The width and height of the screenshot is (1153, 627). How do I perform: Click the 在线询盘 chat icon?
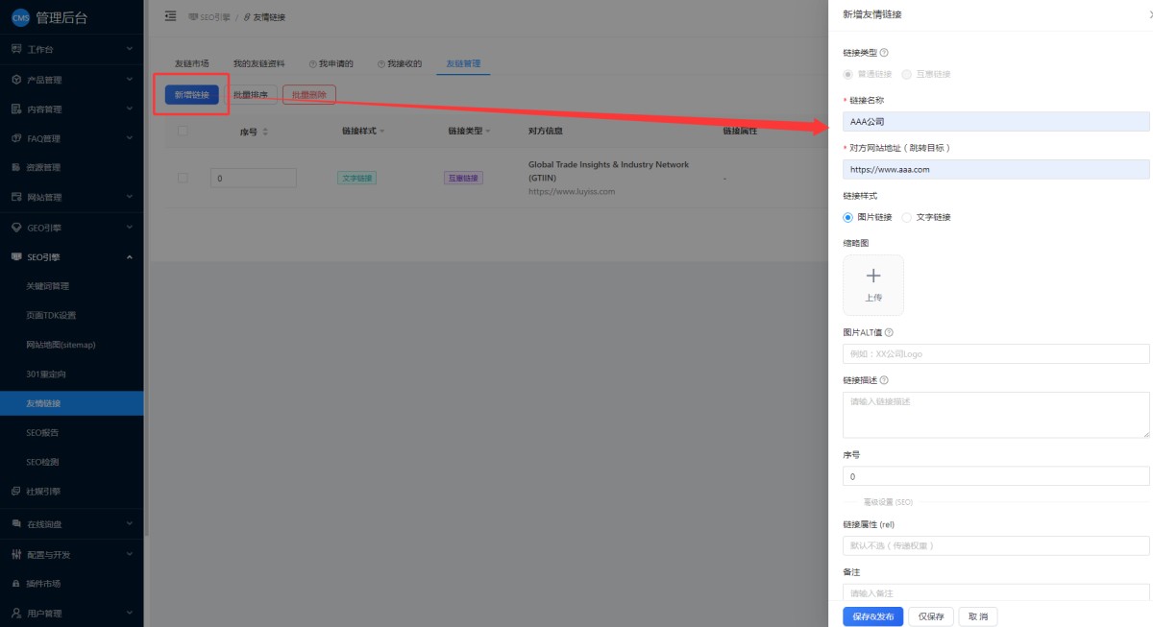coord(16,523)
